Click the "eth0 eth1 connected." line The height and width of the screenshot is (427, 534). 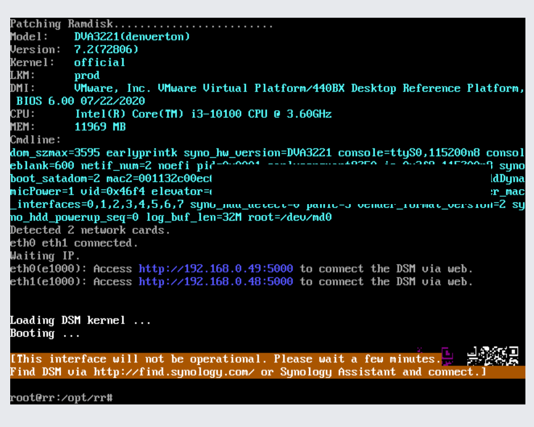[x=74, y=243]
